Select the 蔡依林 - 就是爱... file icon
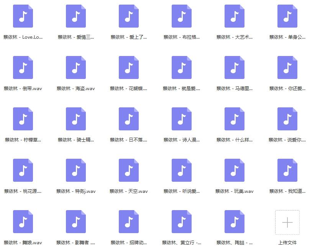The height and width of the screenshot is (250, 315). [x=182, y=67]
